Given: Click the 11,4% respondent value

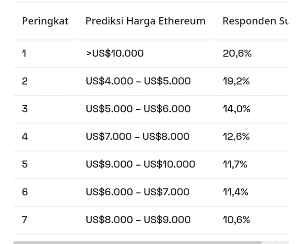Looking at the screenshot, I should 235,192.
